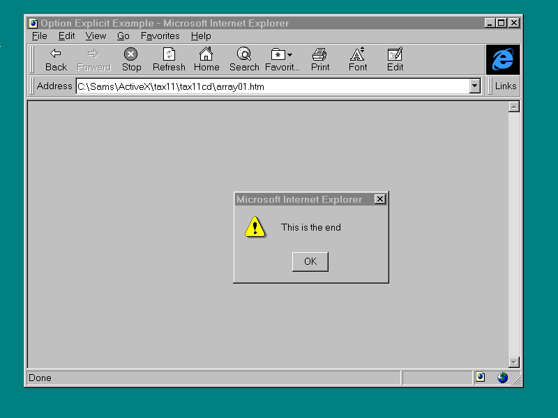Open the Favorites toolbar dropdown
The width and height of the screenshot is (558, 418).
[282, 54]
